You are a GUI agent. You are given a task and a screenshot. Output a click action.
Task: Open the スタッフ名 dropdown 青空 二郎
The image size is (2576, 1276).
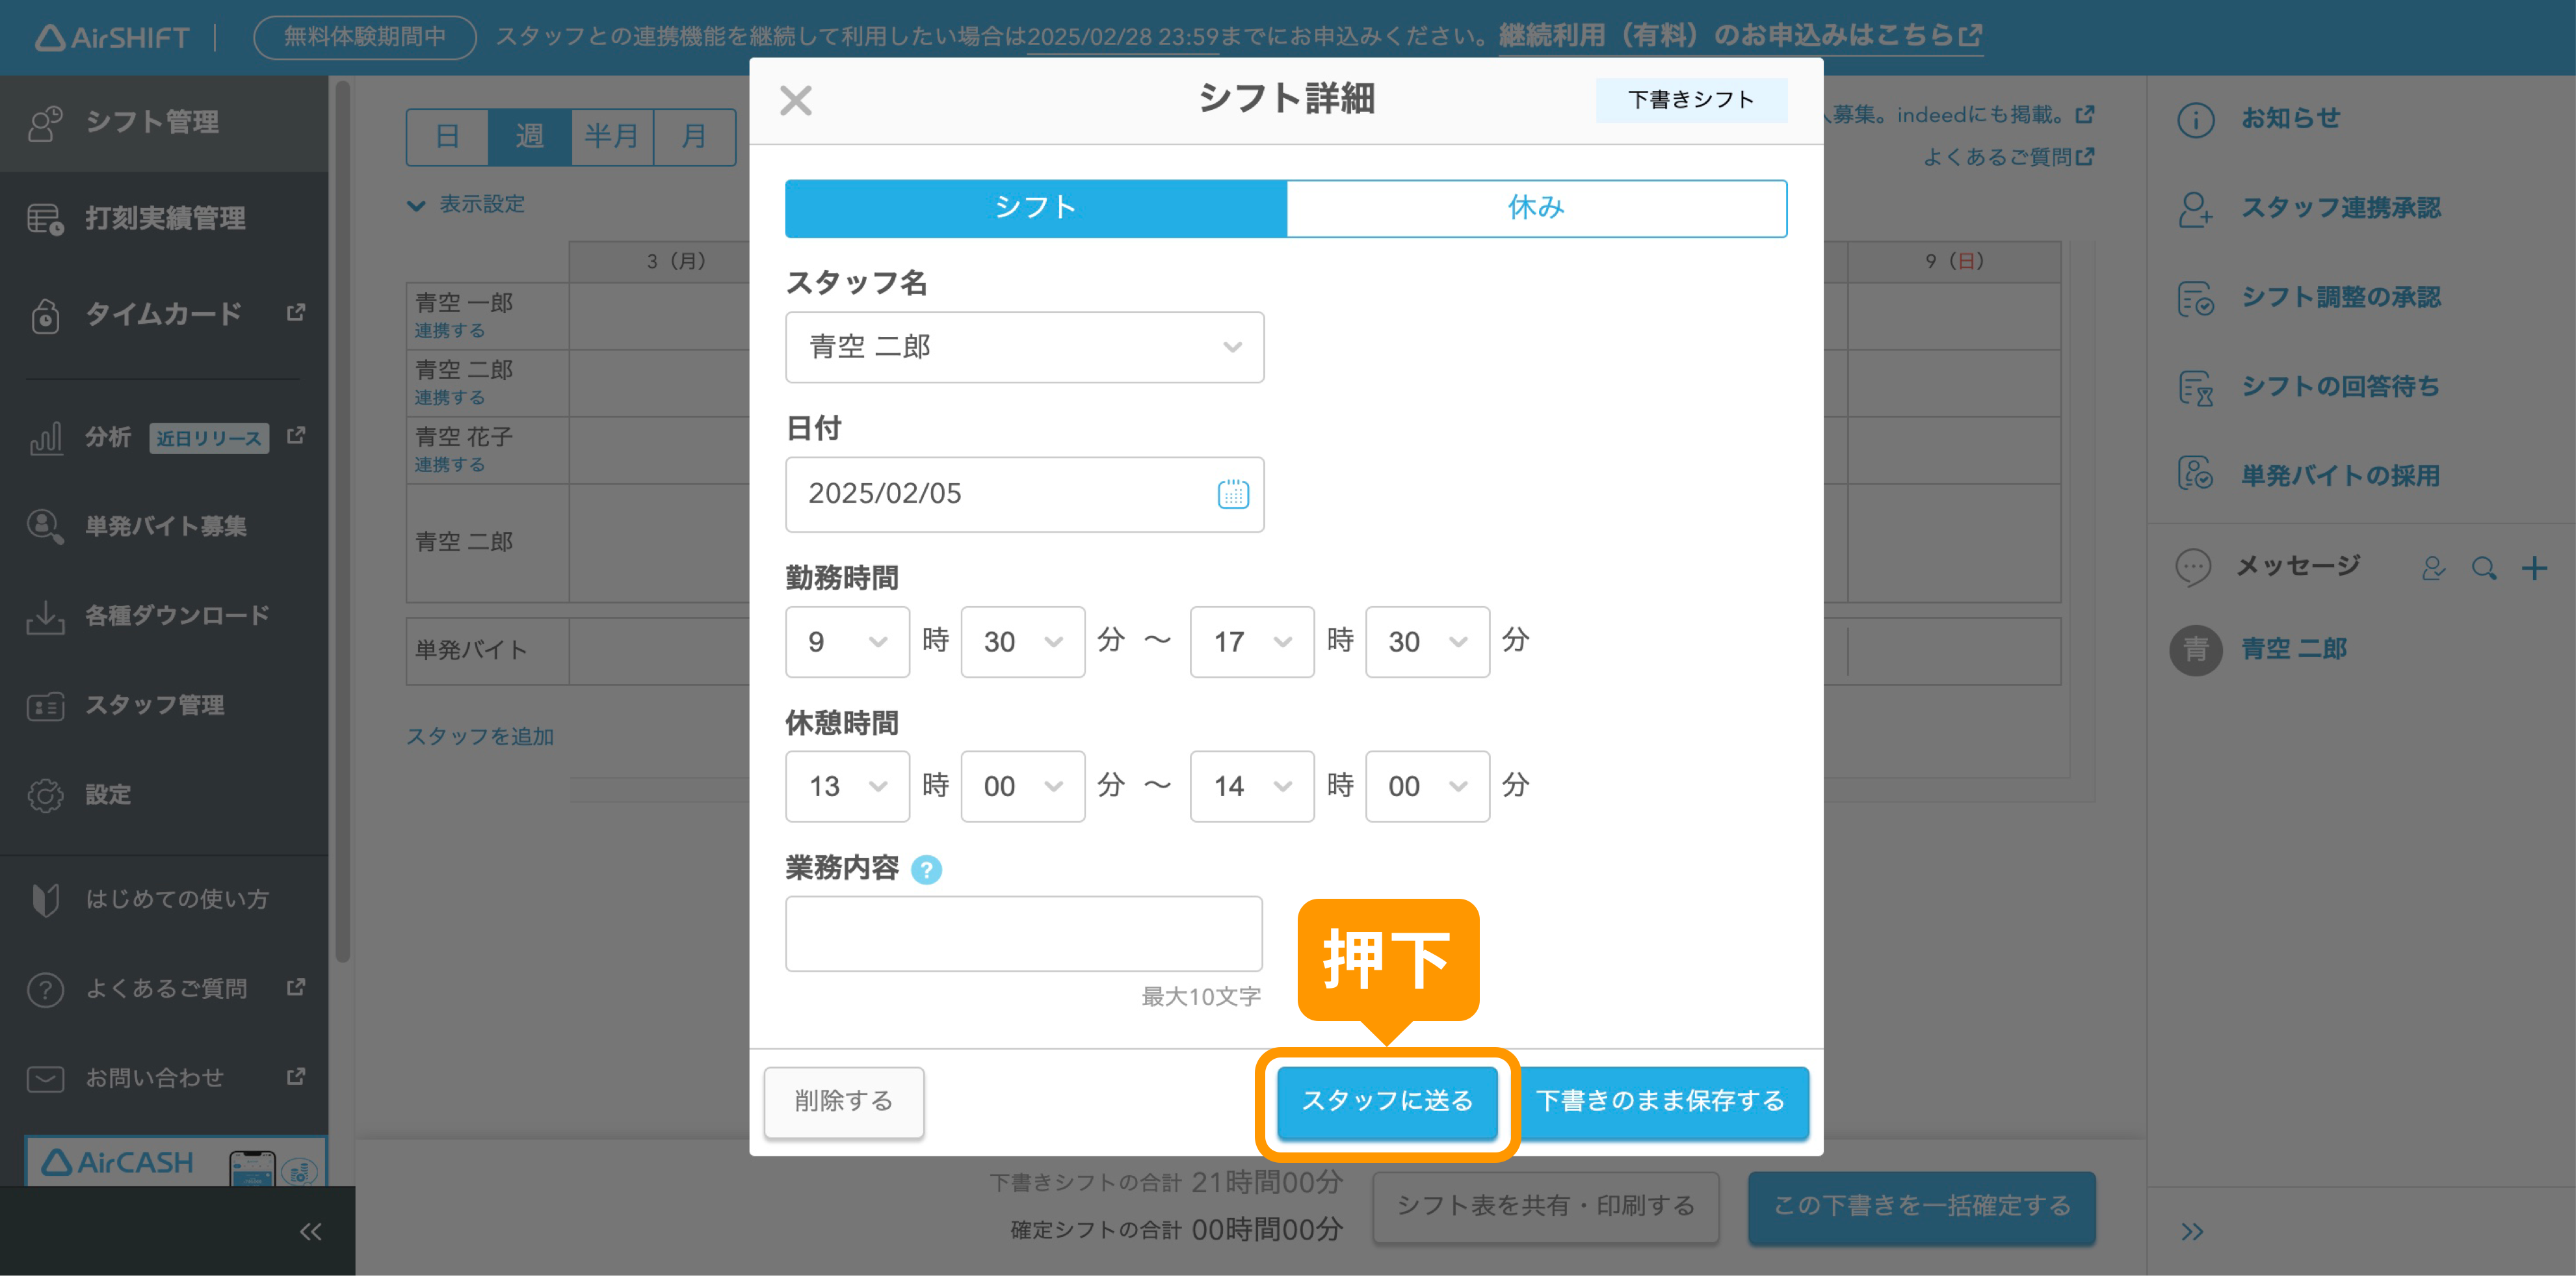pyautogui.click(x=1024, y=347)
